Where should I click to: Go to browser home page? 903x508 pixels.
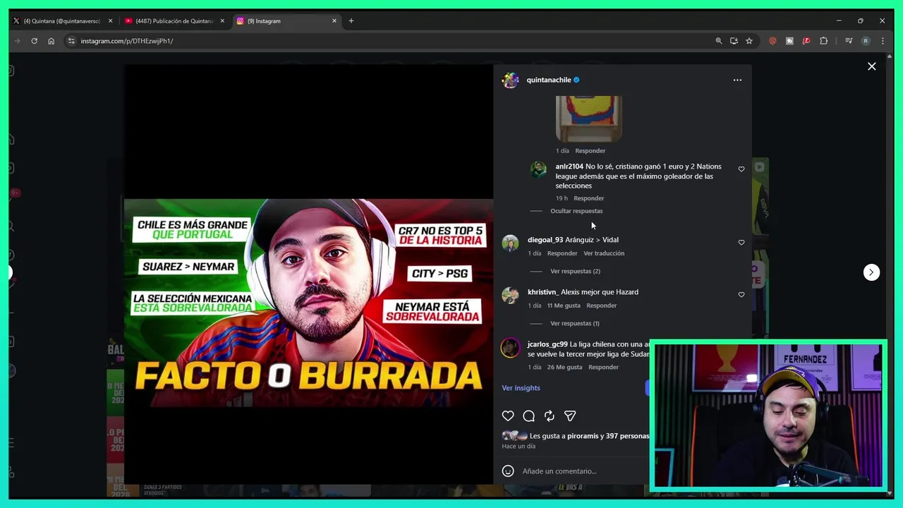coord(51,41)
